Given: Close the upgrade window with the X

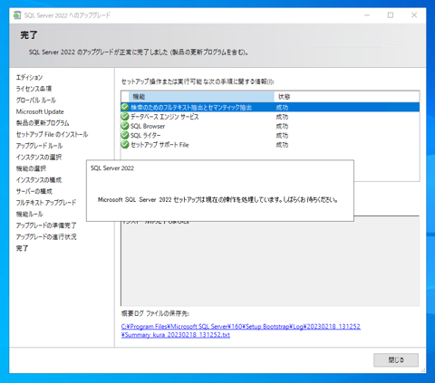Looking at the screenshot, I should [414, 15].
